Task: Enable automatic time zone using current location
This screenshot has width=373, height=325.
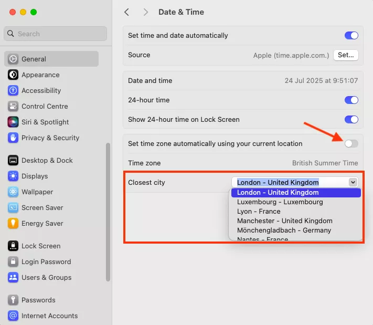Action: [x=351, y=143]
